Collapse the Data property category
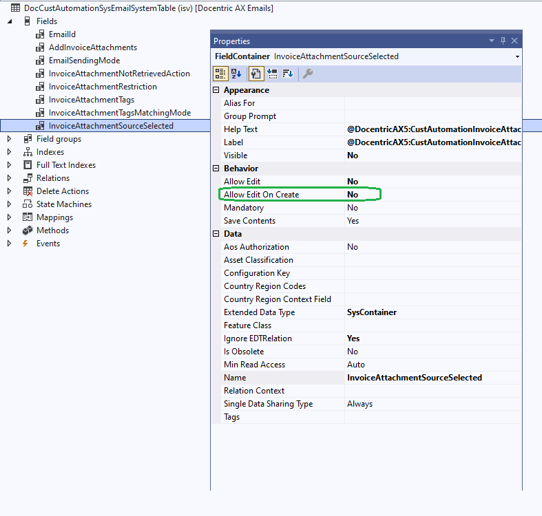The image size is (542, 516). 217,234
